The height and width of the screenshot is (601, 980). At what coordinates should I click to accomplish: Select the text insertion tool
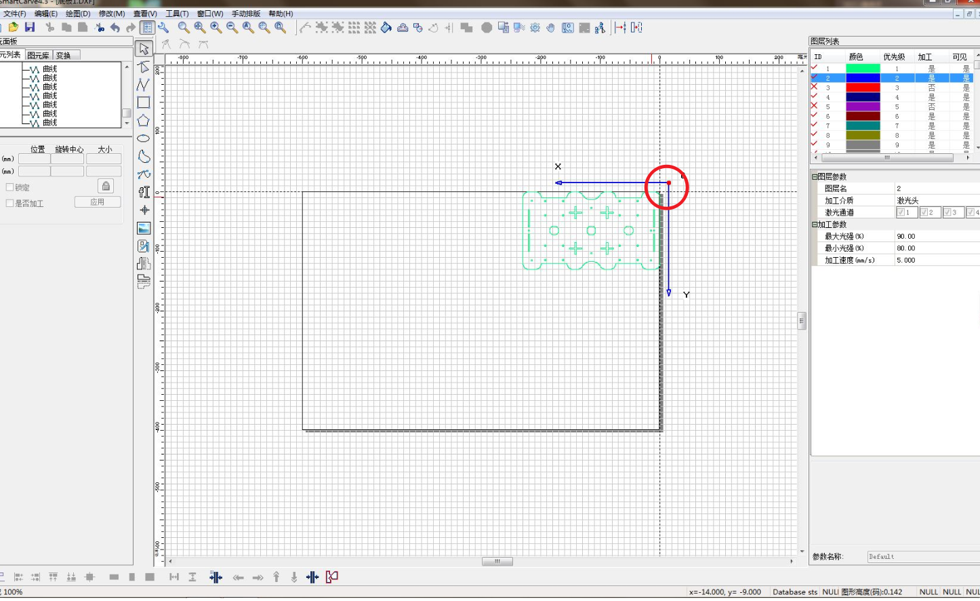(x=144, y=193)
